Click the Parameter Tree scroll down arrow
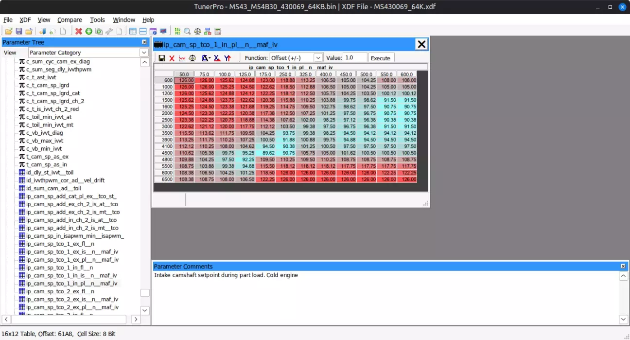 145,310
